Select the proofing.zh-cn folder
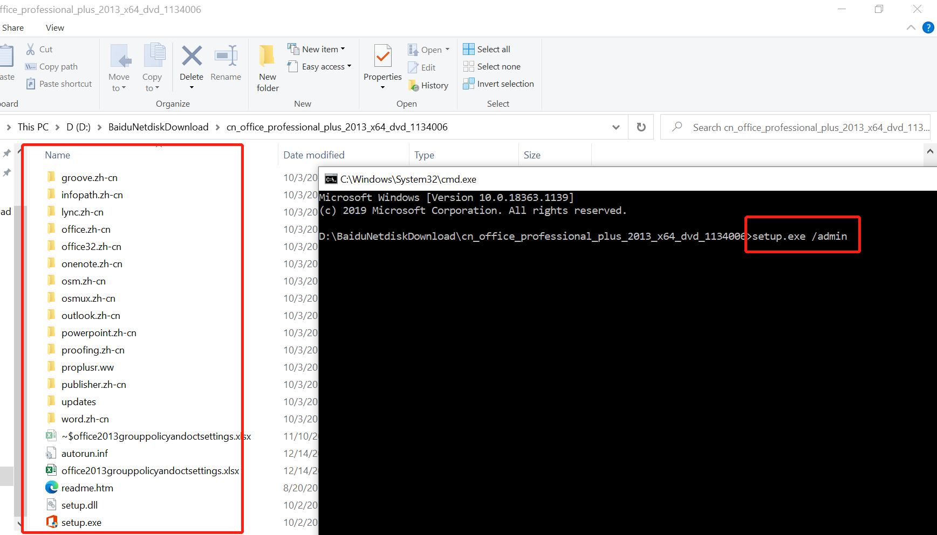This screenshot has width=937, height=535. pos(93,350)
